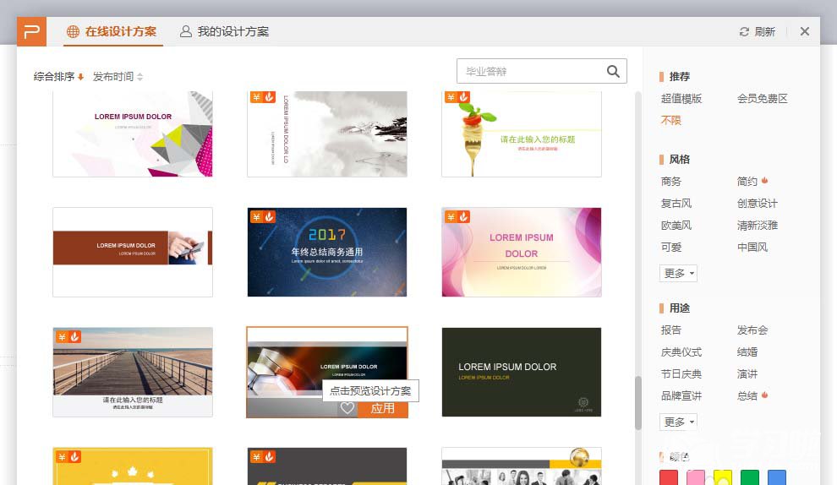Click paid badge on pink wave template
The width and height of the screenshot is (837, 485).
click(x=450, y=217)
